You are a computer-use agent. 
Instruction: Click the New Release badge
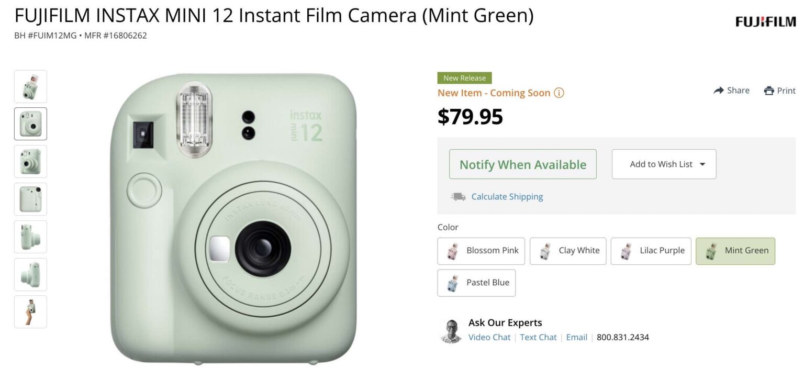pyautogui.click(x=464, y=77)
